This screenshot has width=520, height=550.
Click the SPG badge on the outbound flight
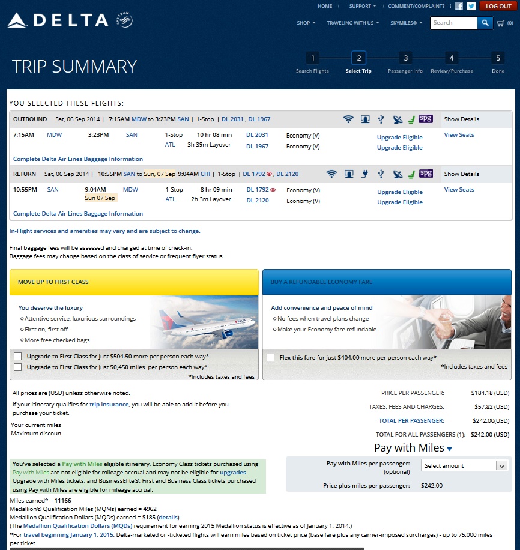(426, 119)
